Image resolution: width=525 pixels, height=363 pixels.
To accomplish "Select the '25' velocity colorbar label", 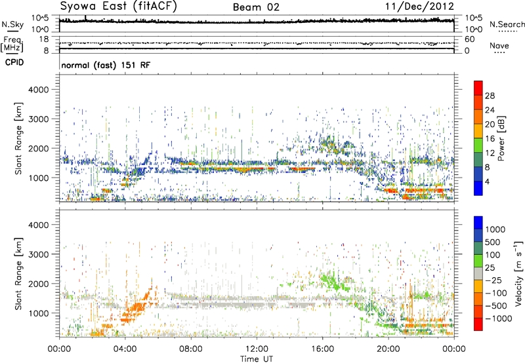I will [x=490, y=268].
